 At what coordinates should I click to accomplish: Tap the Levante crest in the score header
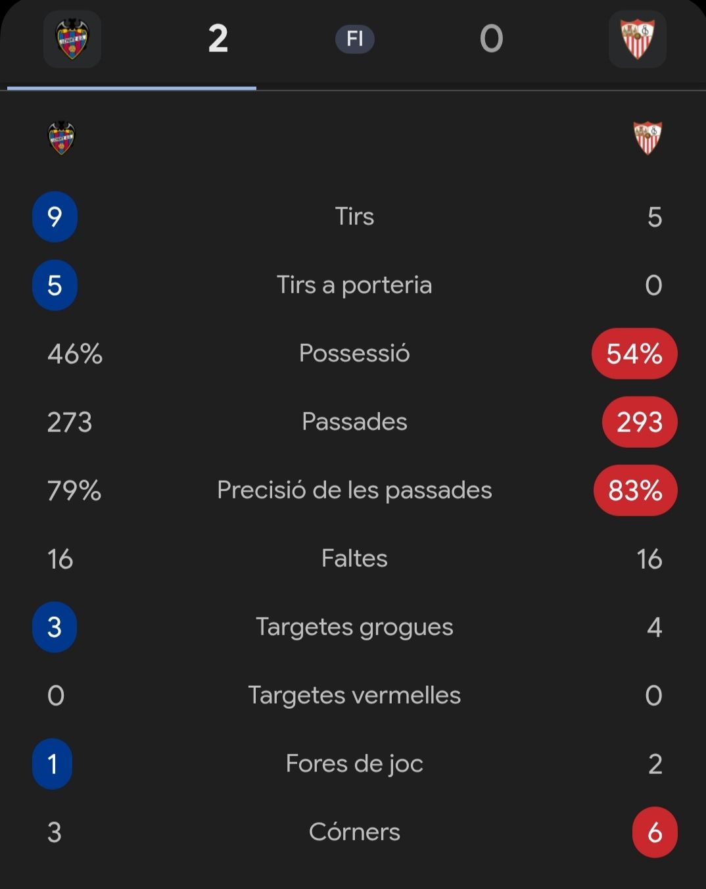[x=72, y=39]
